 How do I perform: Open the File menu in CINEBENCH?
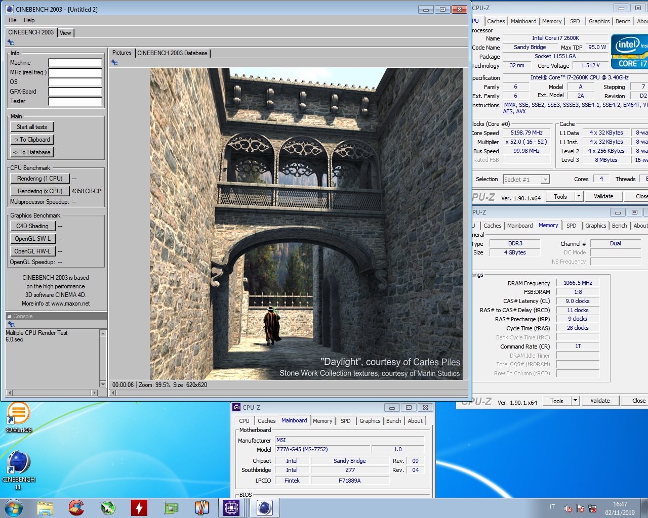(x=13, y=20)
